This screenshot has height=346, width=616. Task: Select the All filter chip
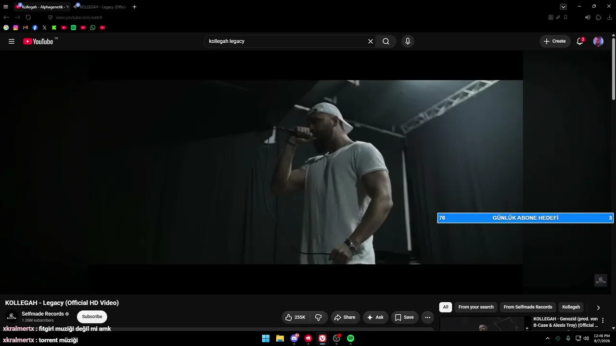click(x=446, y=307)
